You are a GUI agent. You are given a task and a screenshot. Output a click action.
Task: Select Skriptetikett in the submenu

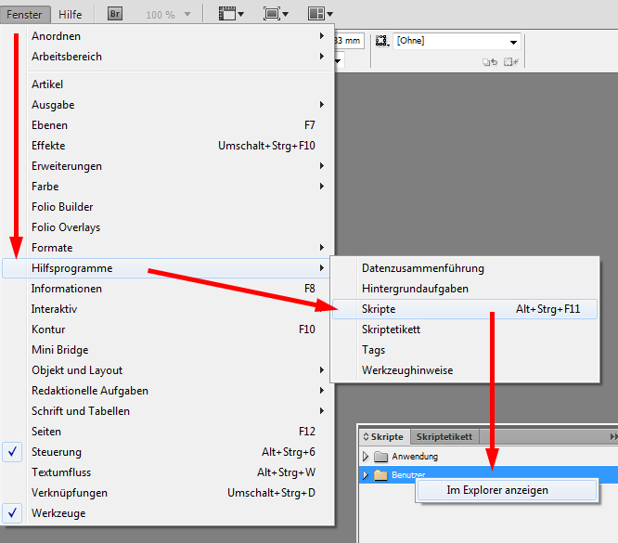465,330
